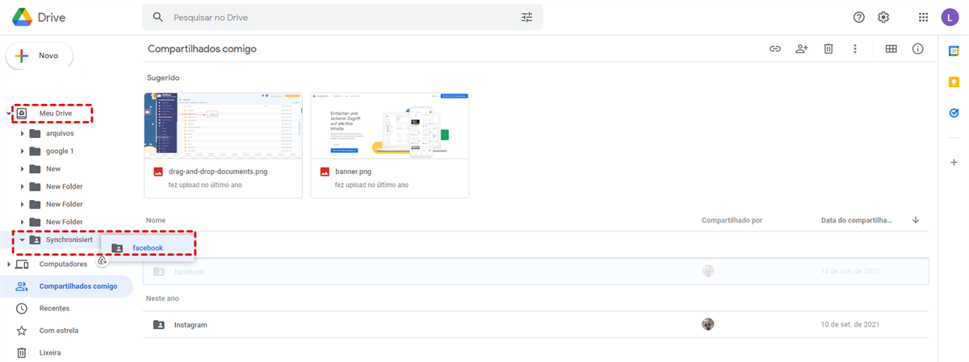
Task: Select the arquivos folder
Action: (60, 133)
